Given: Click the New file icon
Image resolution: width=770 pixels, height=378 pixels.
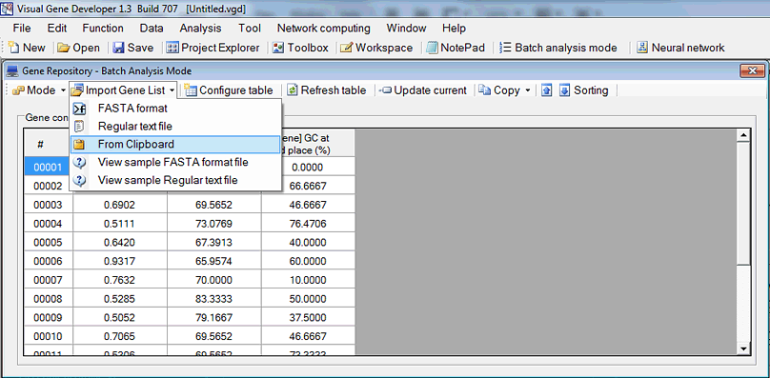Looking at the screenshot, I should tap(14, 48).
